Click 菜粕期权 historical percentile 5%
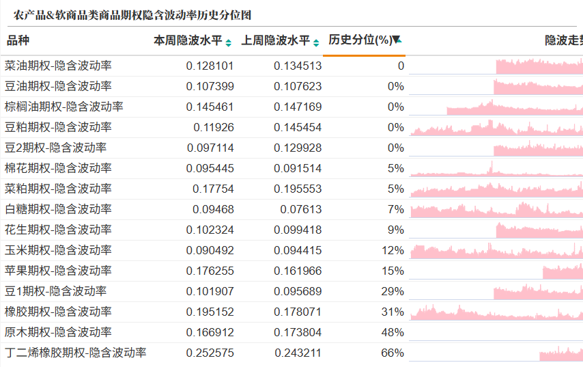583x367 pixels. [396, 189]
